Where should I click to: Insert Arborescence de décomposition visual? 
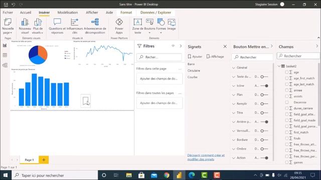95,26
